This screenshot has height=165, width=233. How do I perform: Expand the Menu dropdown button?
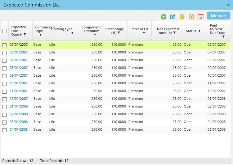tap(218, 16)
